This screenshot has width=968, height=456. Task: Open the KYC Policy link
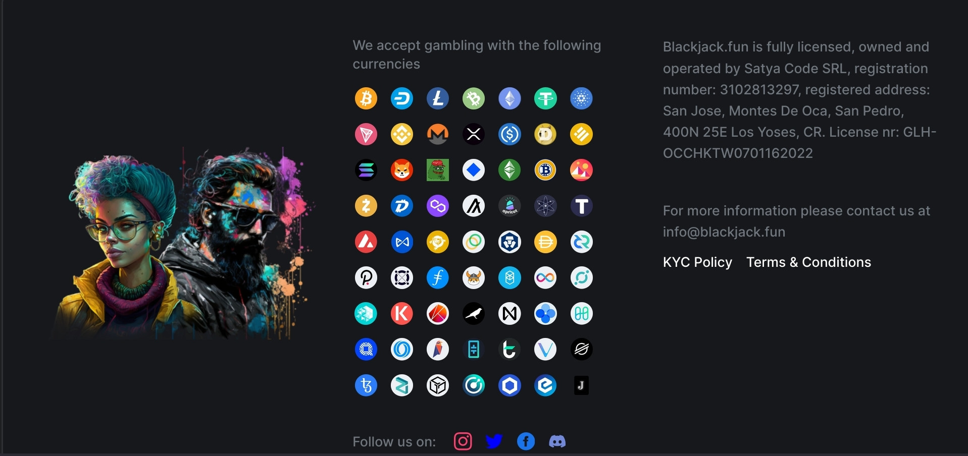pyautogui.click(x=697, y=262)
